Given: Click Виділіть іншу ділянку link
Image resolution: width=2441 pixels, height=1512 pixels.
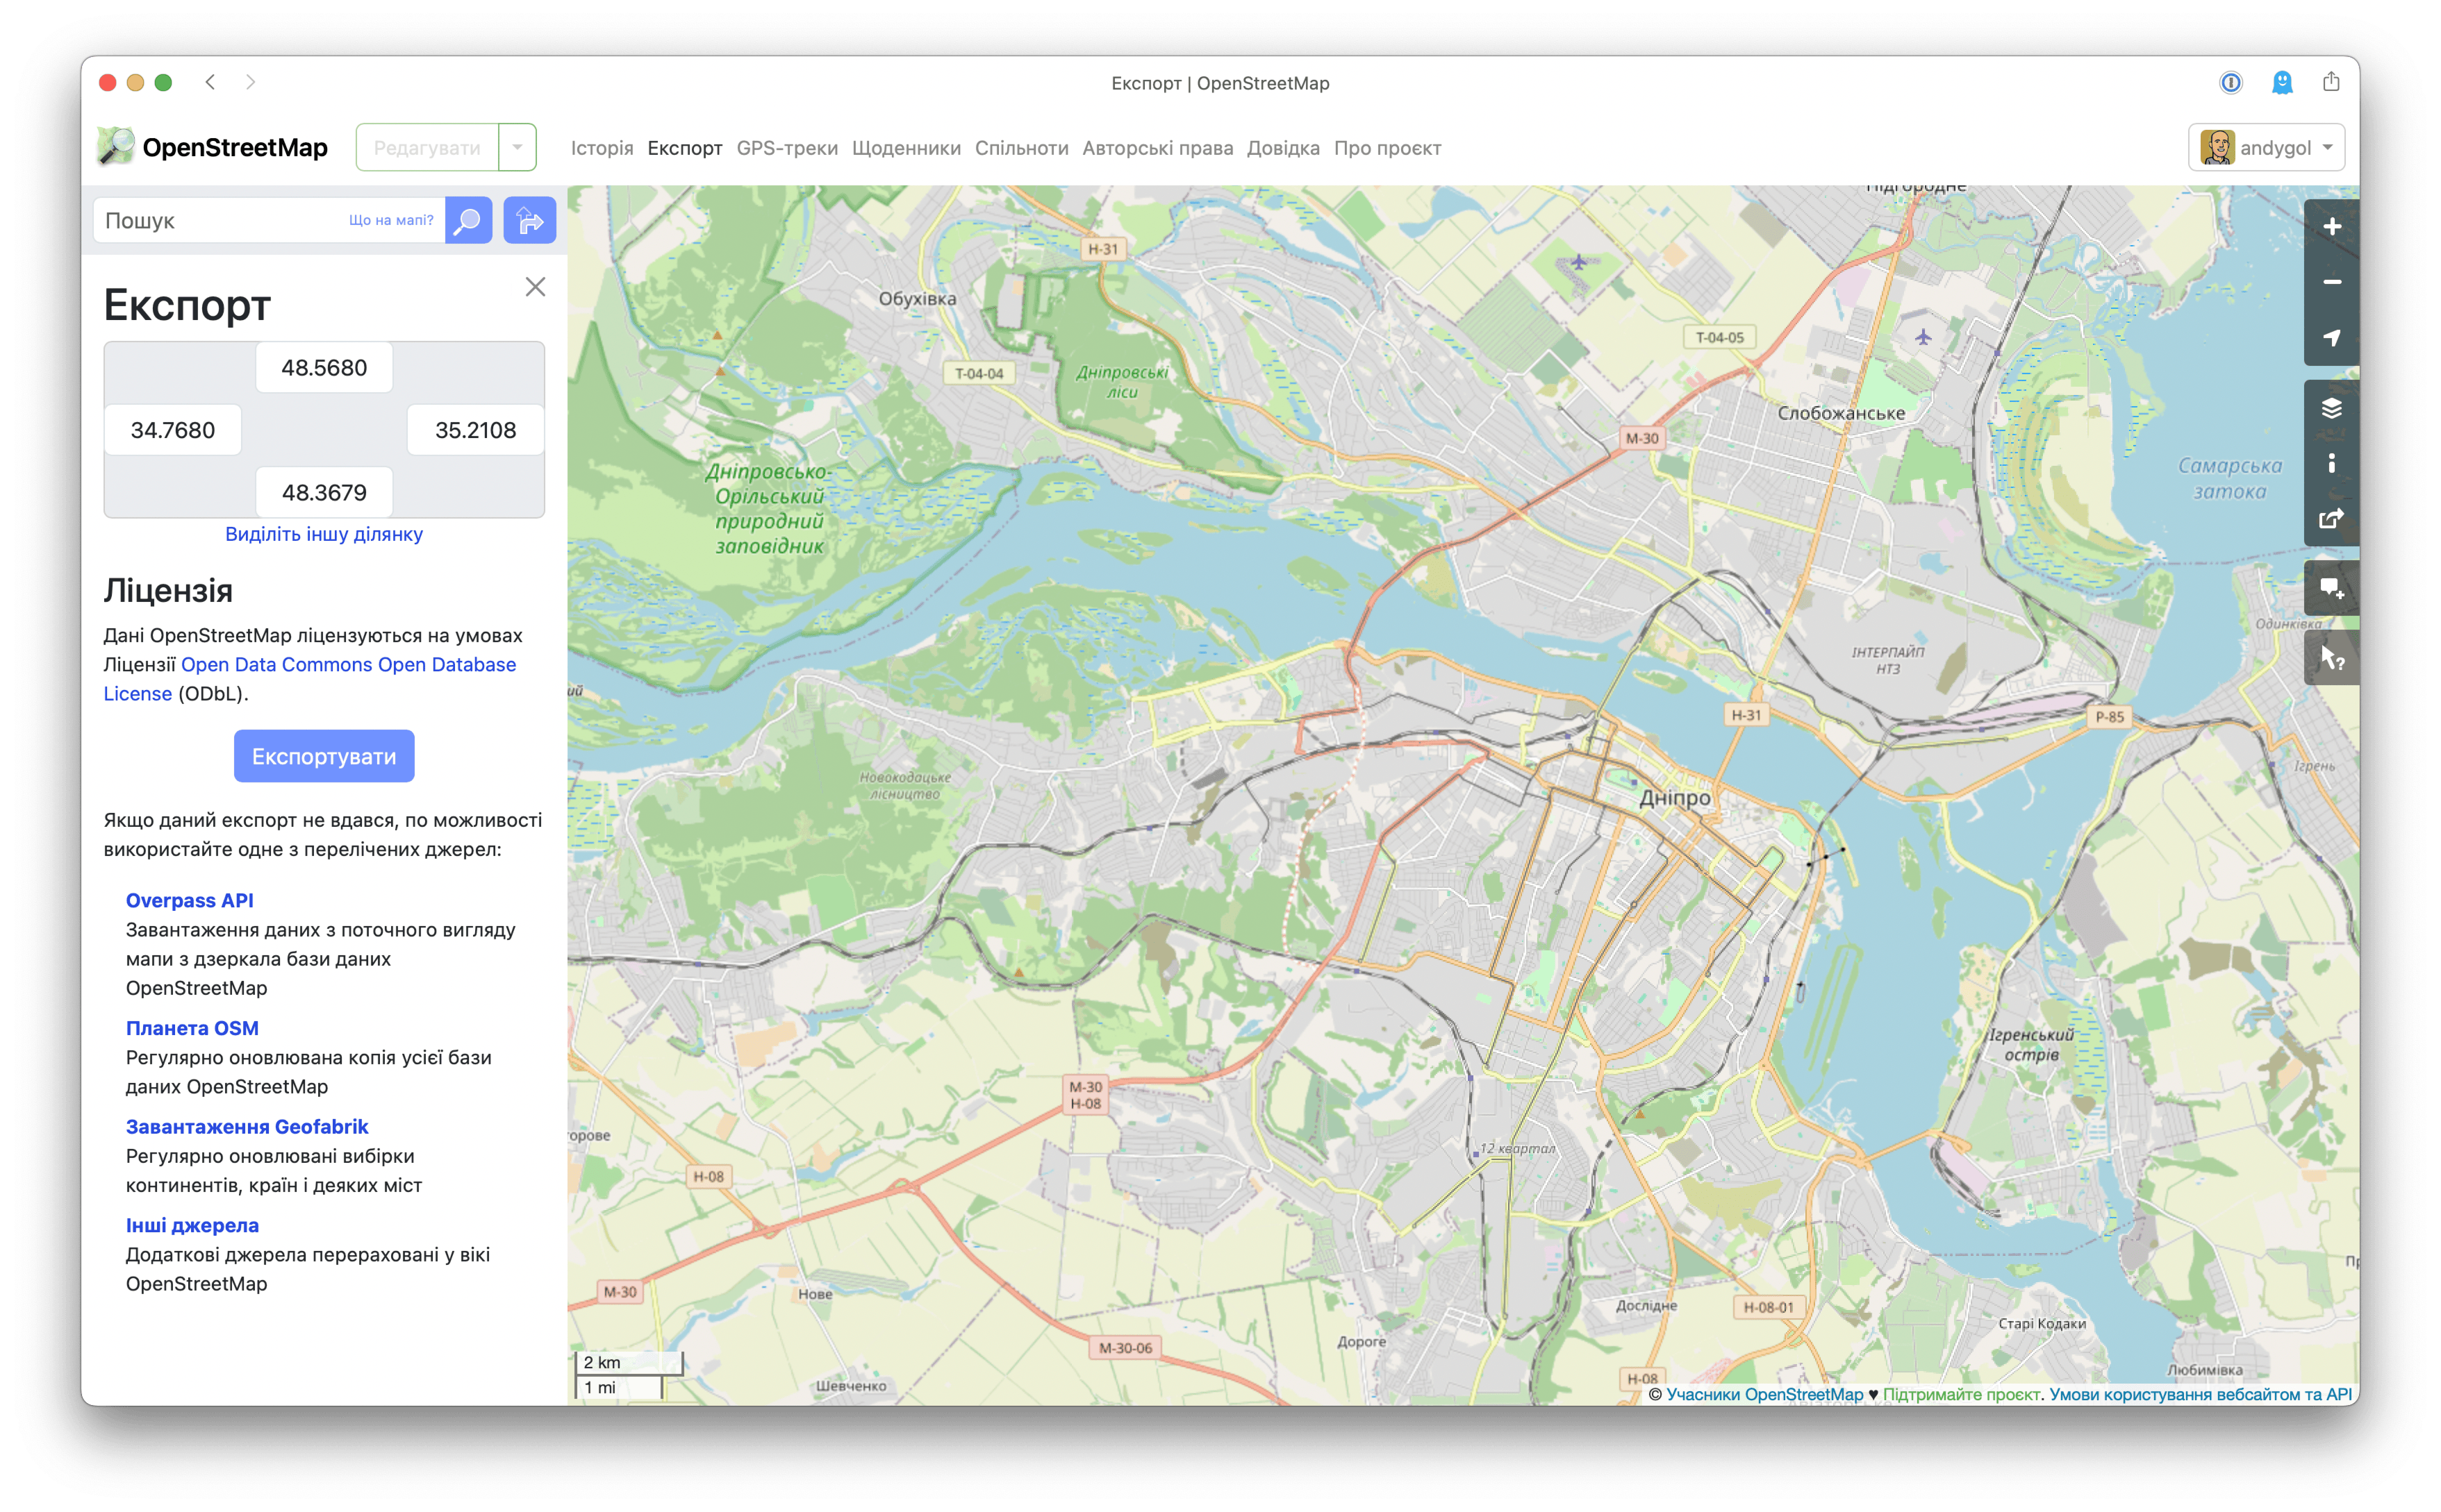Looking at the screenshot, I should (x=323, y=534).
